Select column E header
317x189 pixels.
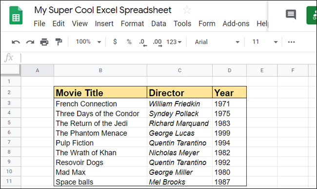click(x=262, y=70)
